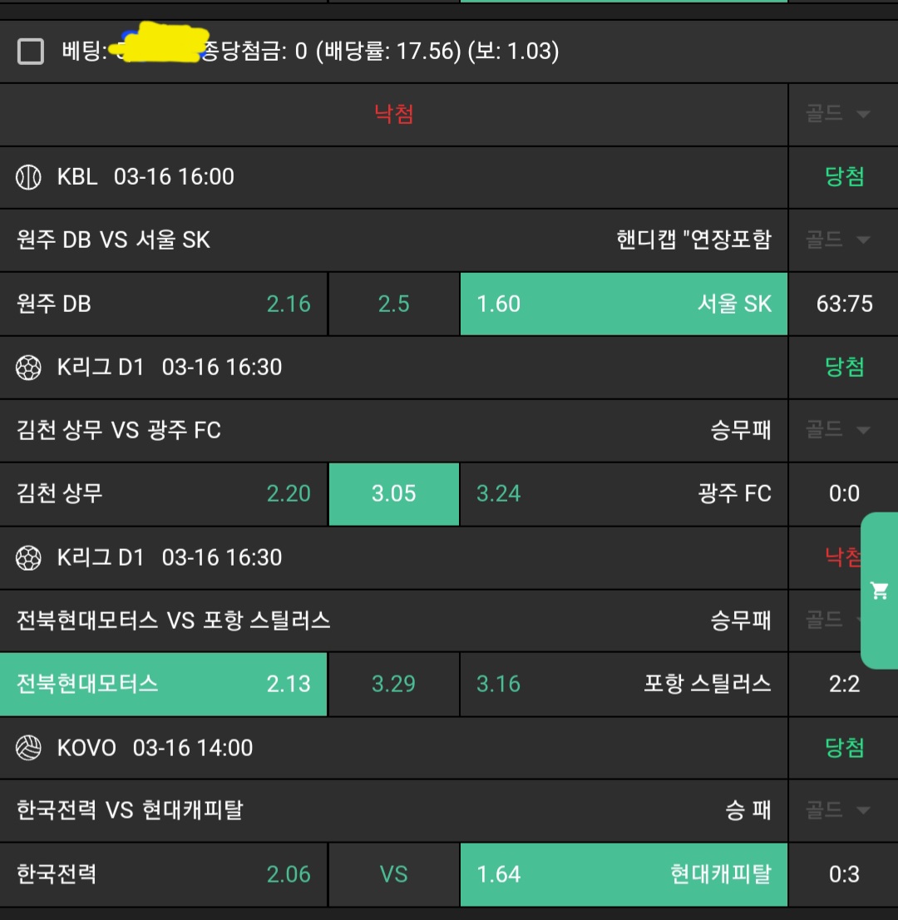Click the KOVO volleyball icon
898x920 pixels.
pos(28,748)
